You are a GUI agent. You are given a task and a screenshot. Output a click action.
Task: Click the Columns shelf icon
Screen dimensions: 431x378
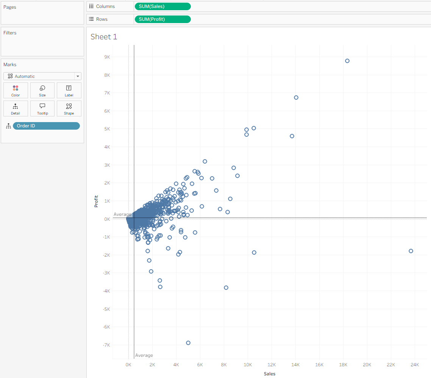(x=91, y=6)
